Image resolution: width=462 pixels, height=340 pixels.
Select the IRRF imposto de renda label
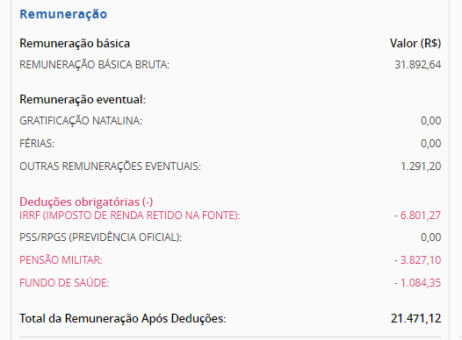click(130, 216)
